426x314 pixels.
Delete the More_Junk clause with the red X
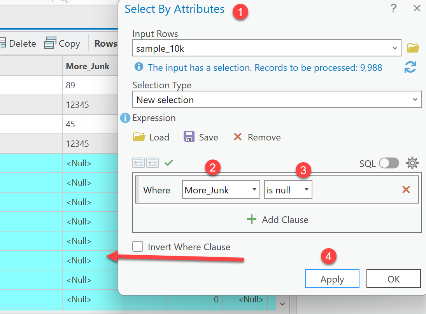(406, 190)
